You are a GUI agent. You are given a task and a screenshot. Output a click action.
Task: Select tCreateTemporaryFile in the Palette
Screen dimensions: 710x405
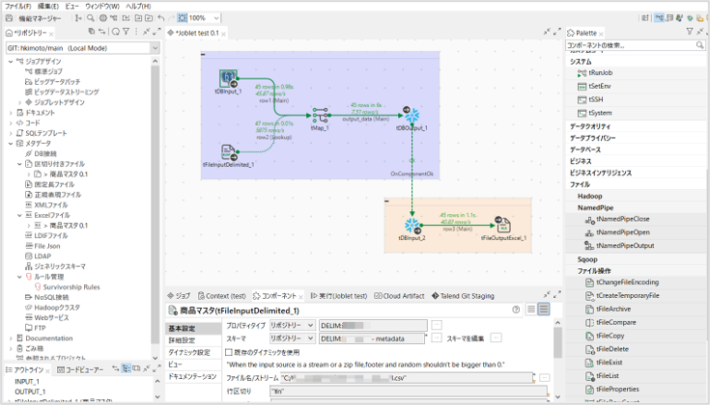(x=622, y=296)
